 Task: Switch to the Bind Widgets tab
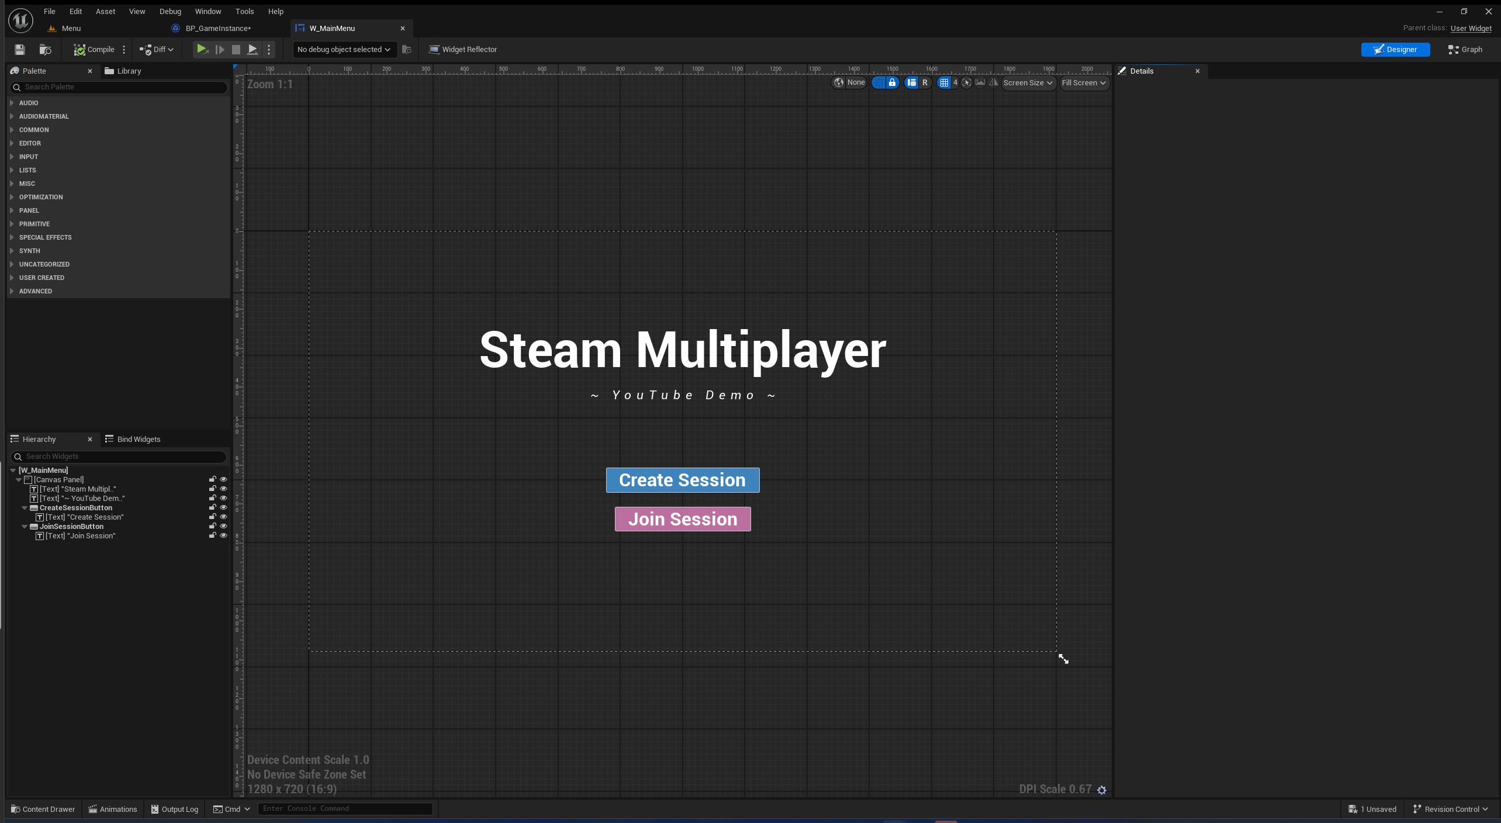(x=133, y=439)
